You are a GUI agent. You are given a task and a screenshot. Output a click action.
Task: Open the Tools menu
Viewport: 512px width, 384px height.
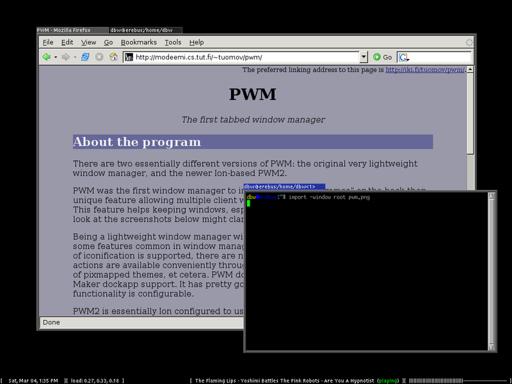pyautogui.click(x=173, y=42)
